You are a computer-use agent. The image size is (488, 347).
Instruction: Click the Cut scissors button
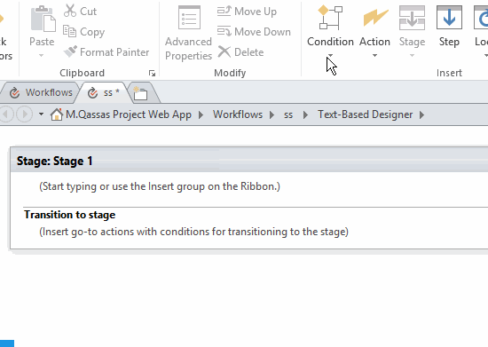point(80,12)
